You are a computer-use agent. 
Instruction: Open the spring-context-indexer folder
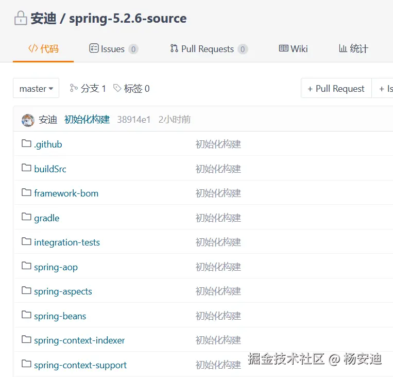79,340
